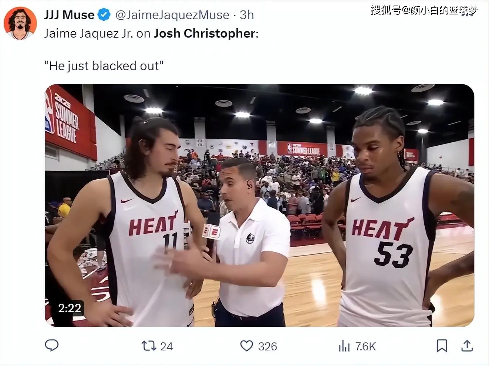Share the post via upload arrow icon
This screenshot has width=489, height=366.
pos(467,346)
